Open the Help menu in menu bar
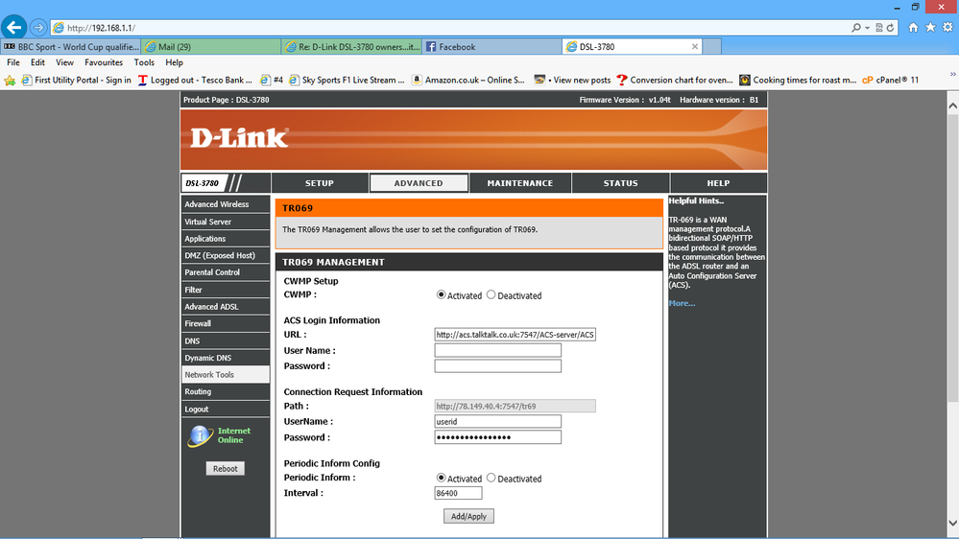Image resolution: width=959 pixels, height=539 pixels. (x=175, y=62)
